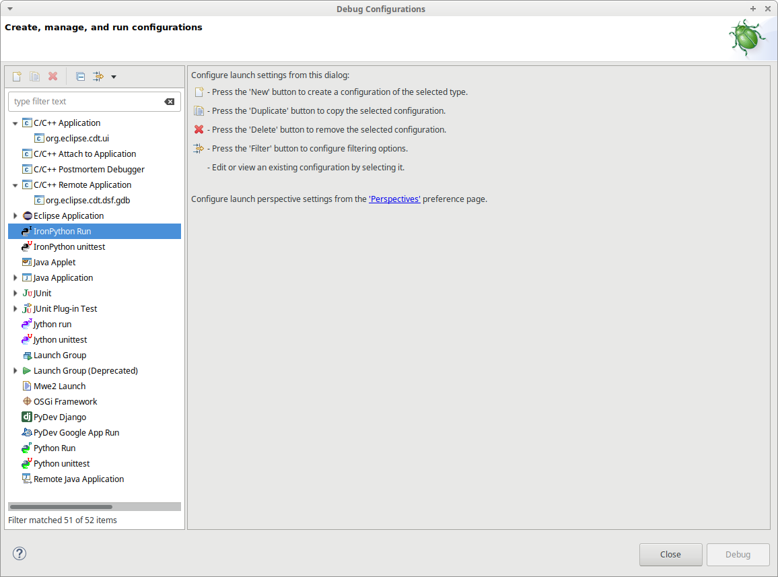The width and height of the screenshot is (778, 577).
Task: Expand the JUnit tree node
Action: point(15,293)
